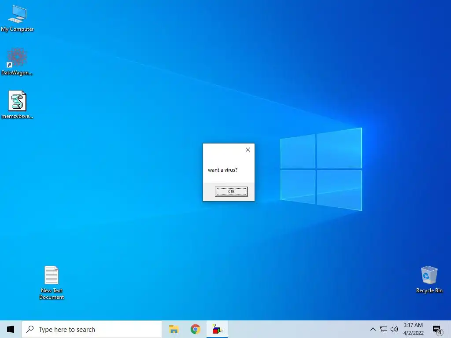
Task: Select the memzvbsve script file icon
Action: click(x=17, y=105)
